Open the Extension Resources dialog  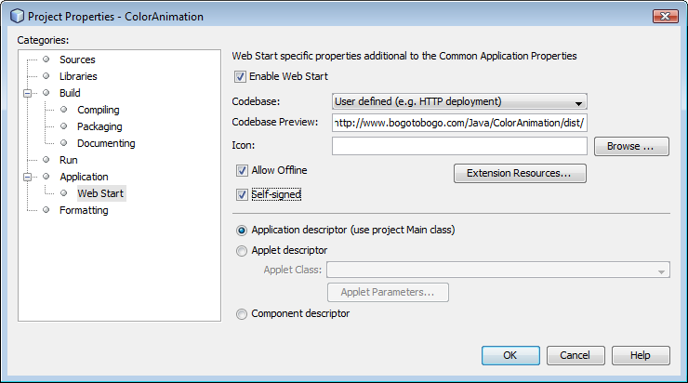[x=520, y=173]
